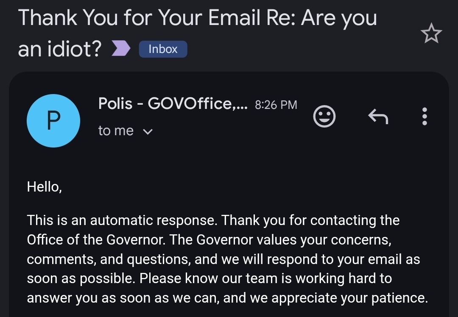Click the word 'Re:' in the subject

tap(281, 18)
